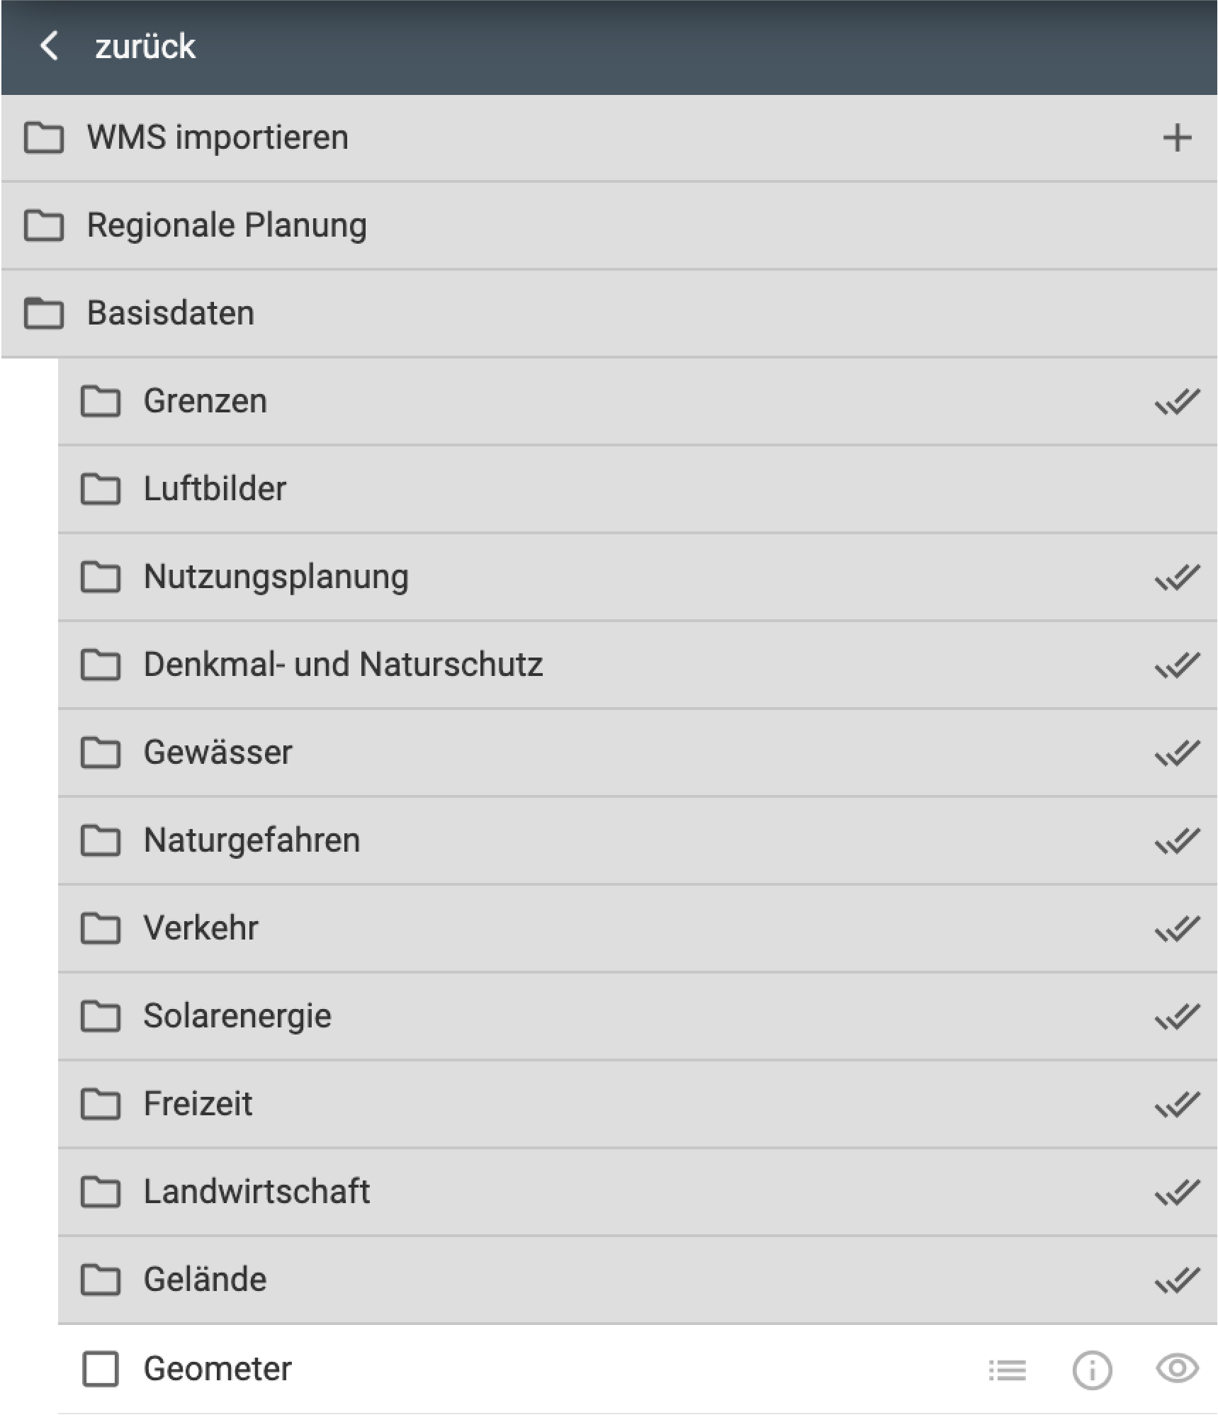
Task: Expand the Denkmal- und Naturschutz folder
Action: tap(343, 665)
